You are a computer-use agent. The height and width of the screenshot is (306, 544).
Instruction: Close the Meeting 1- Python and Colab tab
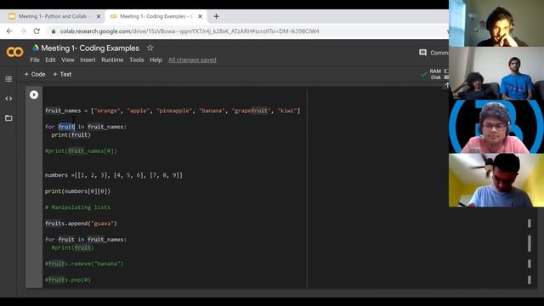(99, 16)
